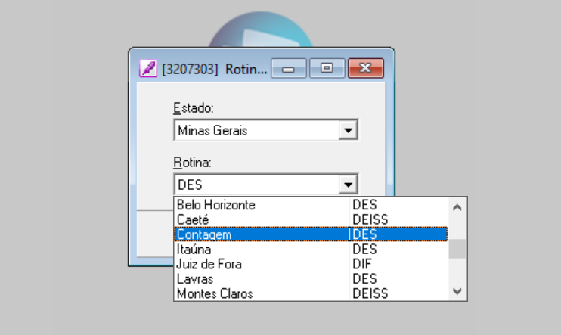
Task: Select the highlighted Contagem row
Action: point(311,234)
